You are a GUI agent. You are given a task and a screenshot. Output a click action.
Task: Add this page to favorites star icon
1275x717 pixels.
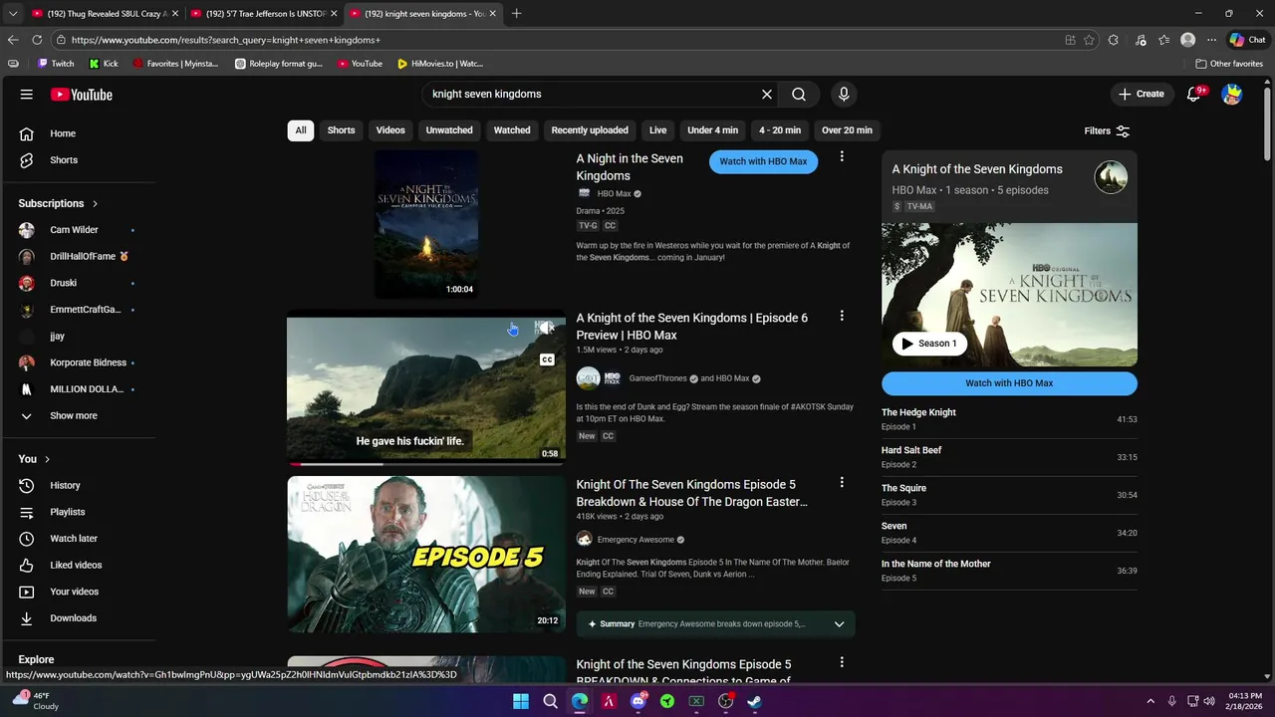1089,40
